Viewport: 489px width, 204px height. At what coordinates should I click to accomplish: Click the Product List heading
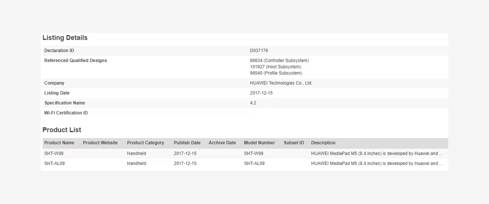click(62, 130)
